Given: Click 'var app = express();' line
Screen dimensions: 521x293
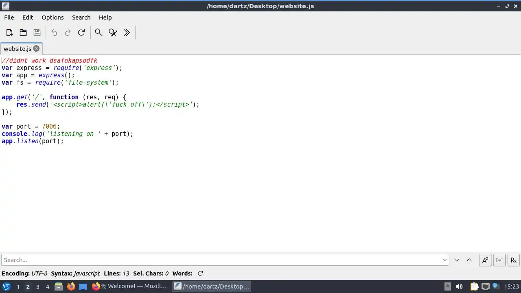Looking at the screenshot, I should [38, 75].
